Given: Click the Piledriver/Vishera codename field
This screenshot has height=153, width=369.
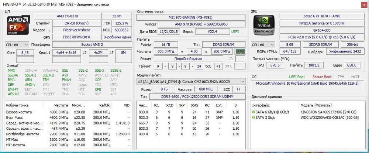Looking at the screenshot, I should point(76,30).
